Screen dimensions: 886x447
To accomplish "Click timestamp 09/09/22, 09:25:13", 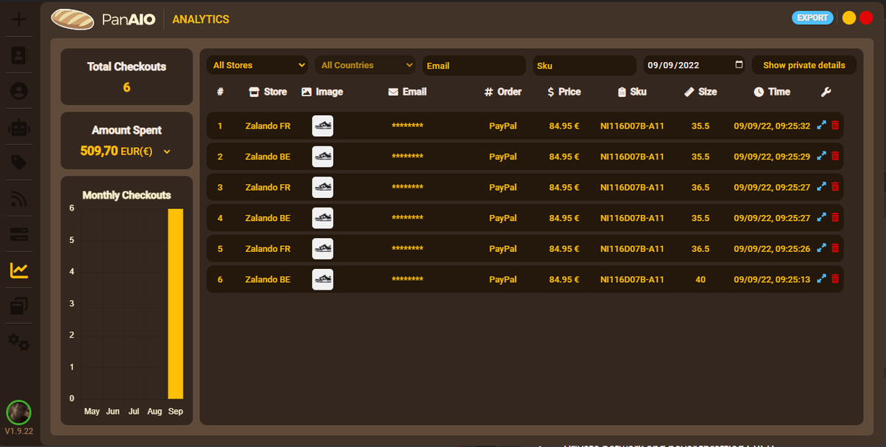I will (x=772, y=279).
